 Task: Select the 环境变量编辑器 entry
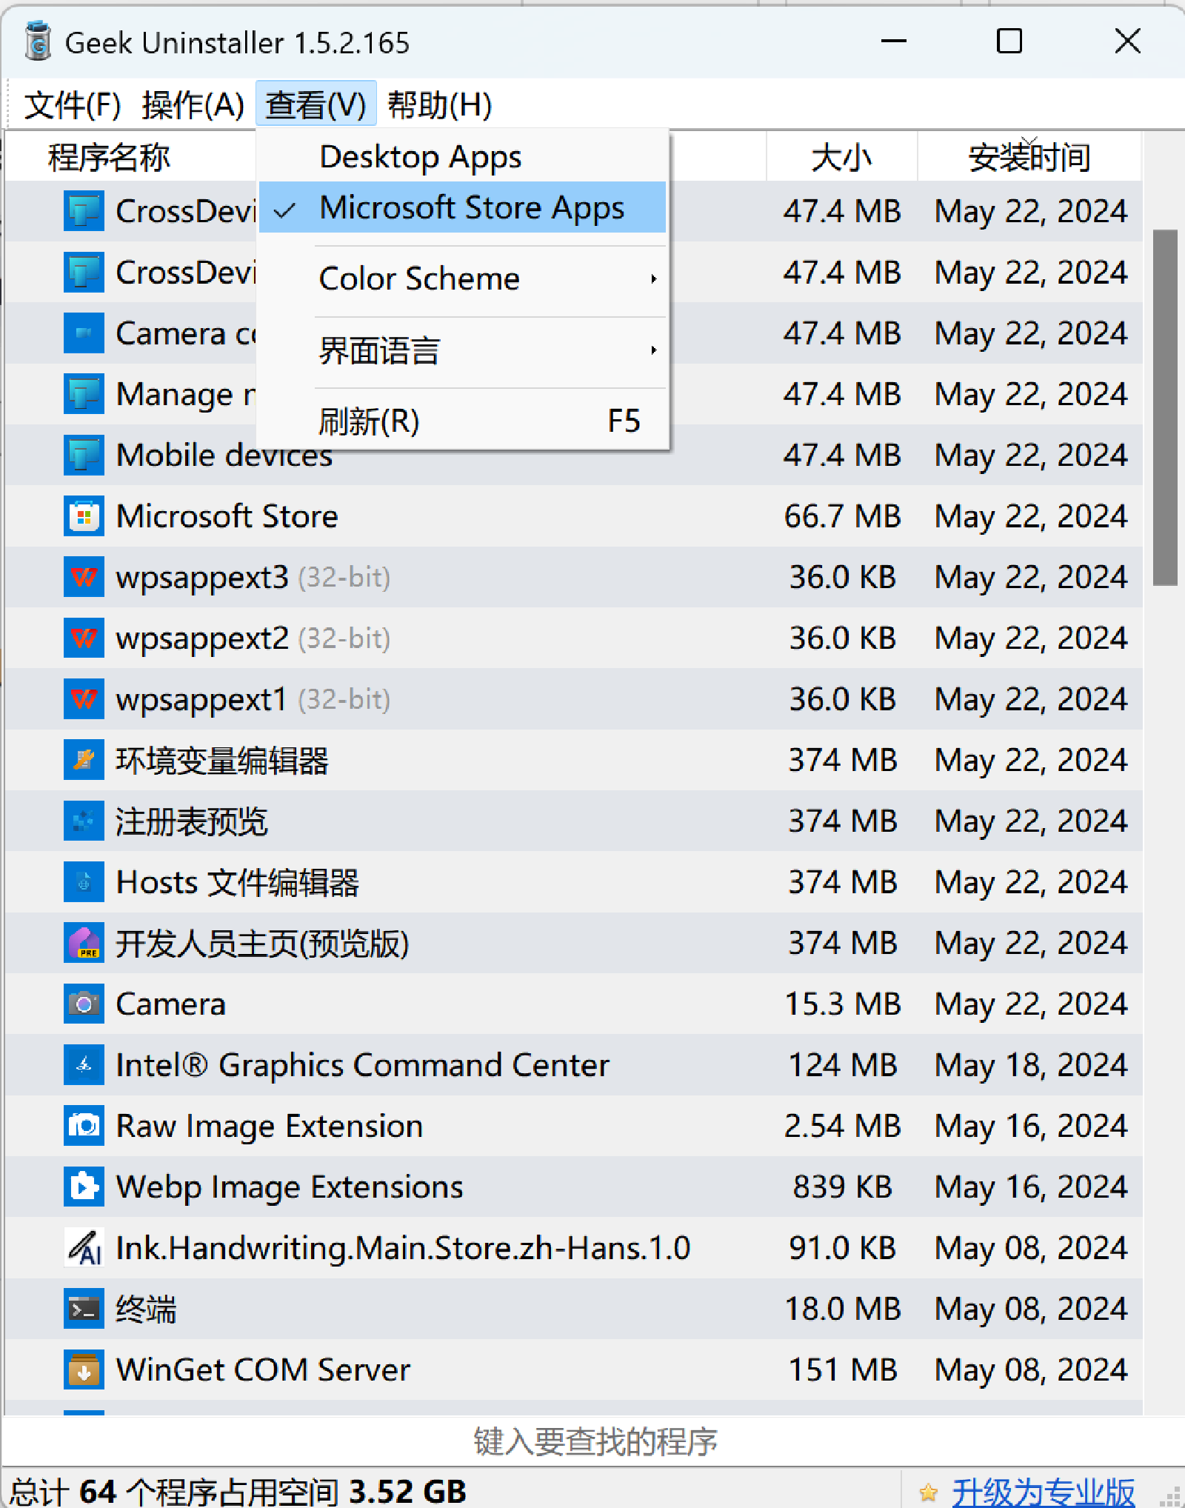[222, 761]
